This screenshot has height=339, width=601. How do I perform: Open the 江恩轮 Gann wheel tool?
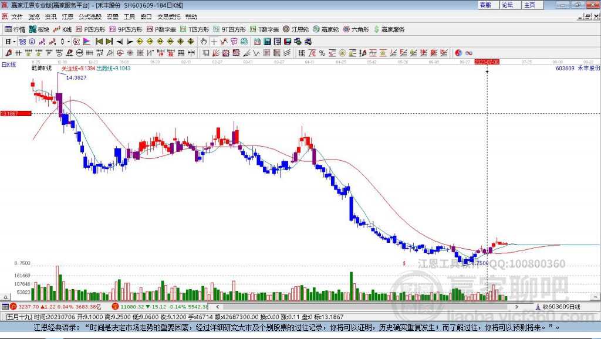point(296,29)
